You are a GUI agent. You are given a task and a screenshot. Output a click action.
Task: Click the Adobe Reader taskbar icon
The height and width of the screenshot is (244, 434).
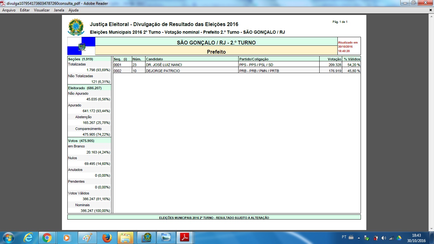185,238
